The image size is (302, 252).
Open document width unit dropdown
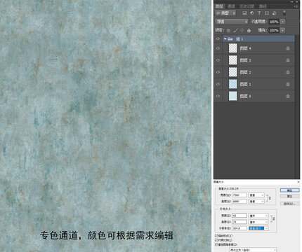tap(258, 216)
